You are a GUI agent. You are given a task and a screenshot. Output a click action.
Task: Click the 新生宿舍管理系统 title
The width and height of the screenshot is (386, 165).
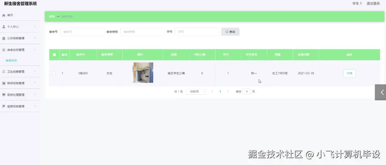(x=21, y=3)
